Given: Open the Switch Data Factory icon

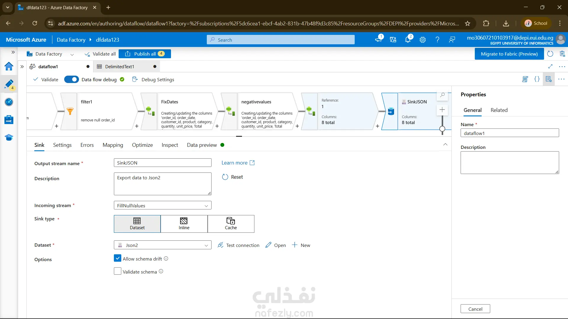Looking at the screenshot, I should [x=393, y=40].
